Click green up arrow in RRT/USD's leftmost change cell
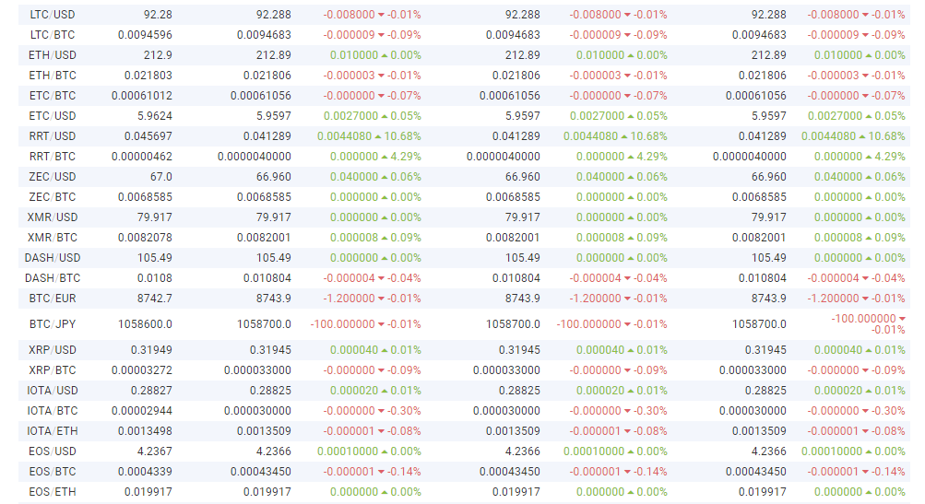The width and height of the screenshot is (925, 504). (380, 136)
